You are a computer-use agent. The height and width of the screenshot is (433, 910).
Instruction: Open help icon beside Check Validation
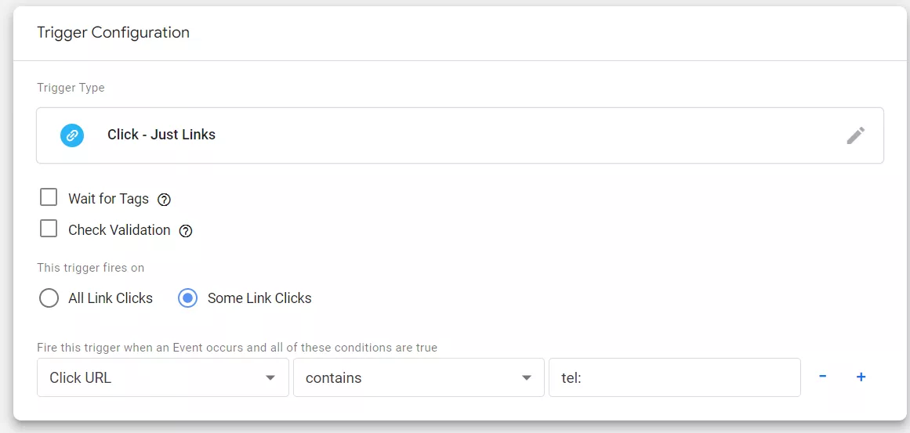coord(185,231)
